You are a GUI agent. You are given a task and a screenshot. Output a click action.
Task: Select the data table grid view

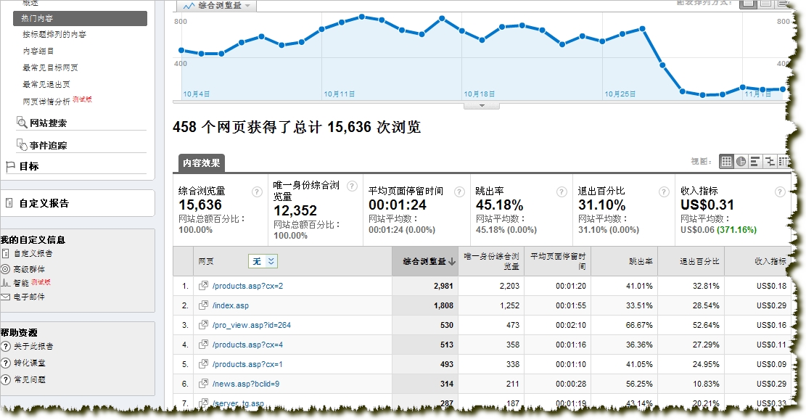pos(726,162)
